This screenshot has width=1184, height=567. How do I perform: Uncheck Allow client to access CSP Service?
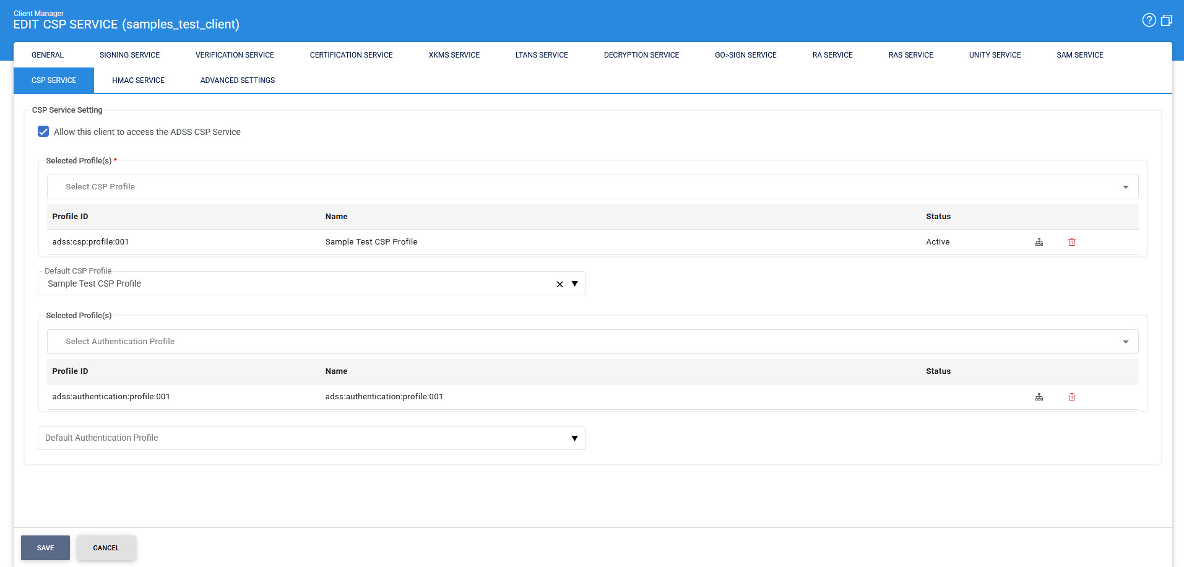pyautogui.click(x=43, y=132)
